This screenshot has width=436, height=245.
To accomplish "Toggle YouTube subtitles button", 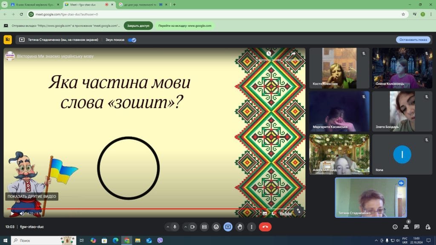I will coord(265,214).
